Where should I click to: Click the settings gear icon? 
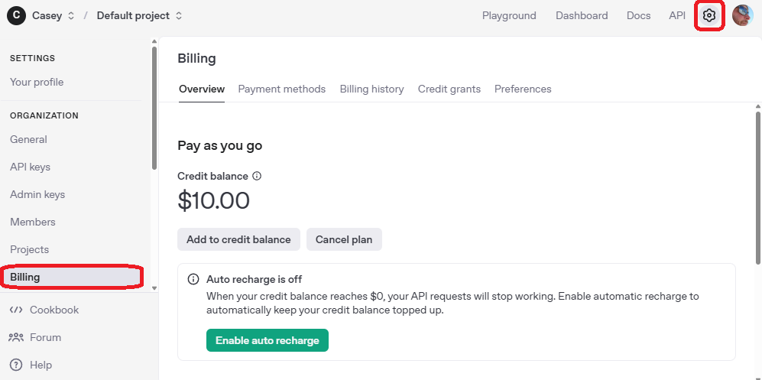tap(709, 15)
